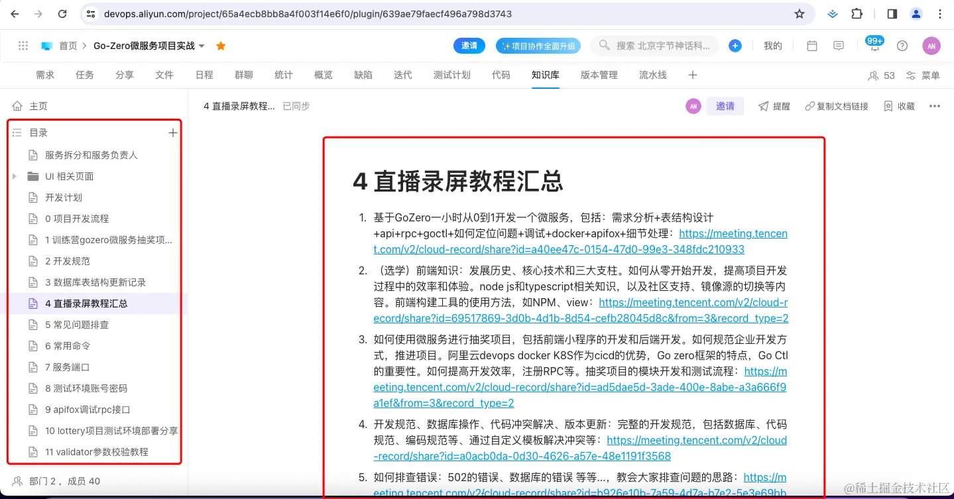This screenshot has width=954, height=499.
Task: Open document 11 validator参数校验教程
Action: (x=97, y=452)
